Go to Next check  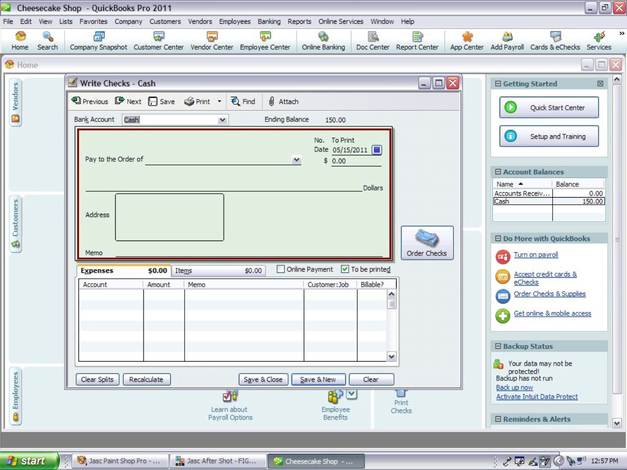tap(128, 101)
